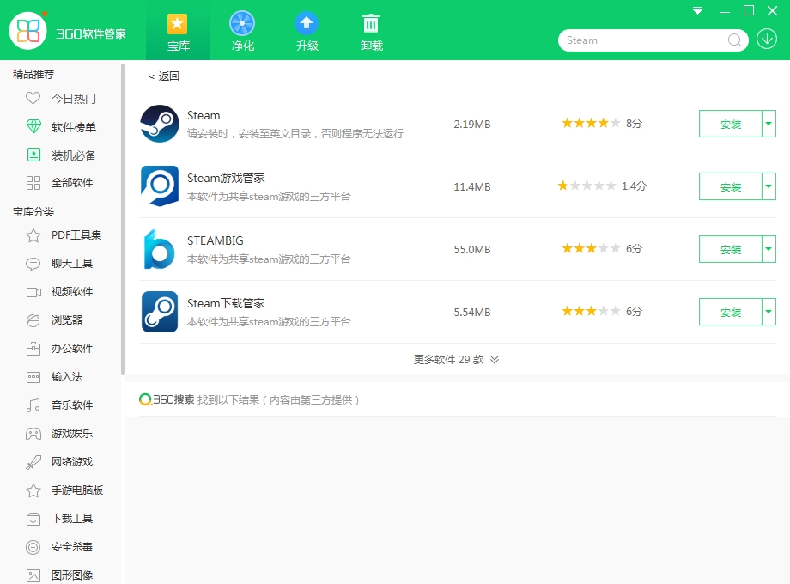Click Steam's 8分 star rating
The height and width of the screenshot is (584, 790).
tap(602, 123)
